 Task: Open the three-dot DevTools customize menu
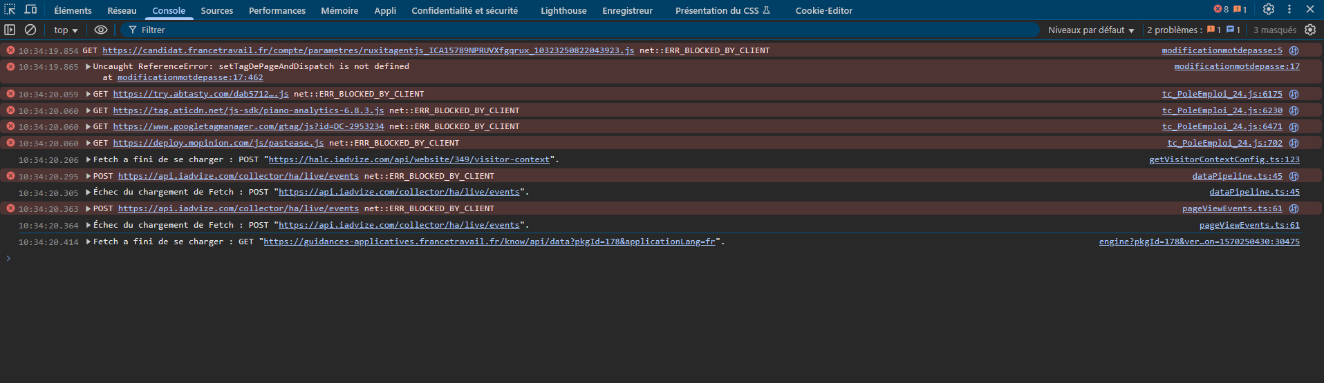click(1289, 10)
